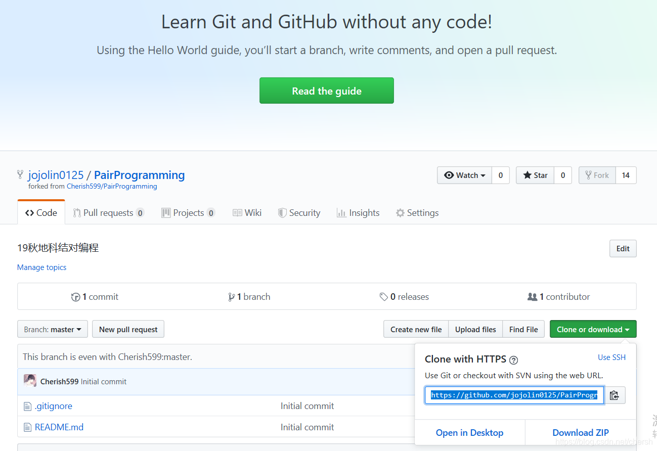Image resolution: width=657 pixels, height=451 pixels.
Task: Star the repository
Action: coord(535,175)
